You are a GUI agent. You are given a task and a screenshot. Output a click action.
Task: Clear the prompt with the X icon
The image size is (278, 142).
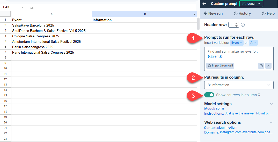pos(268,66)
